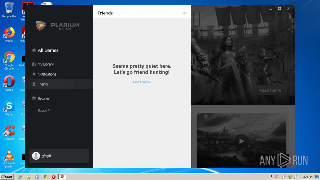Click the Notifications bell icon
The image size is (320, 180).
[34, 74]
